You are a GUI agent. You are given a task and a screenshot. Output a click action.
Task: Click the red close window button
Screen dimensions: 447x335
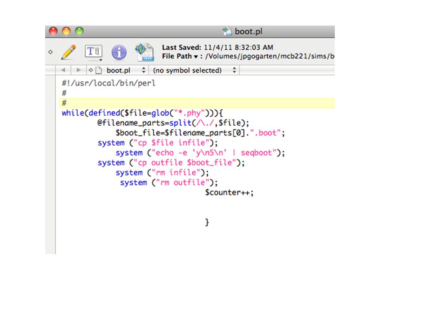point(53,31)
